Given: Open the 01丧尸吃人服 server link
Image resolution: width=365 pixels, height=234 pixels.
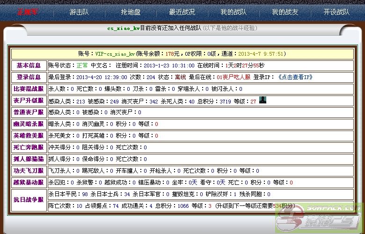Looking at the screenshot, I should (234, 77).
